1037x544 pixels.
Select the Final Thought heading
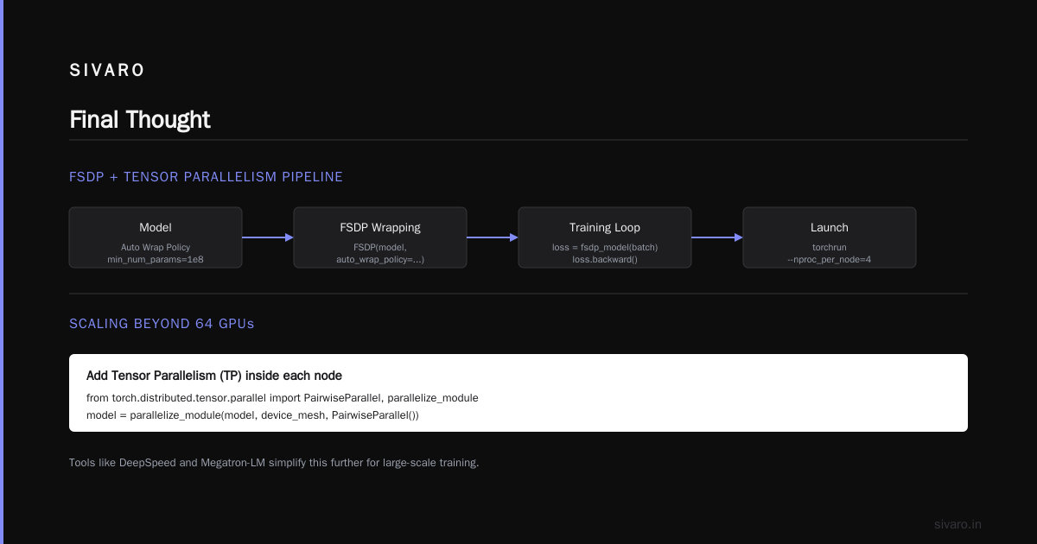pos(140,119)
